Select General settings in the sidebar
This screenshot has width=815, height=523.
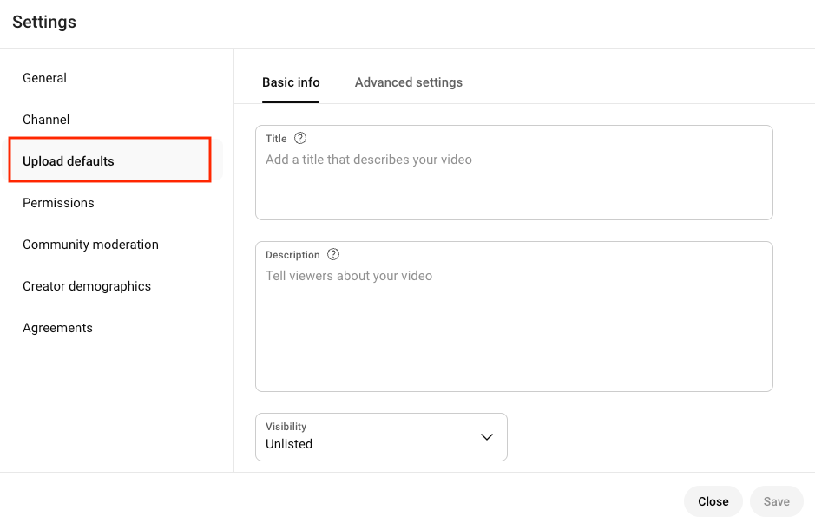click(44, 77)
